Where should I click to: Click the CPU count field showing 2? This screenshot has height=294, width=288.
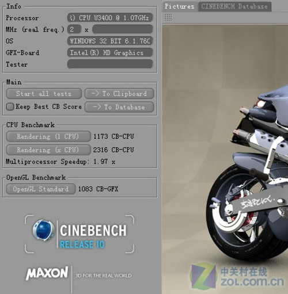pyautogui.click(x=74, y=29)
